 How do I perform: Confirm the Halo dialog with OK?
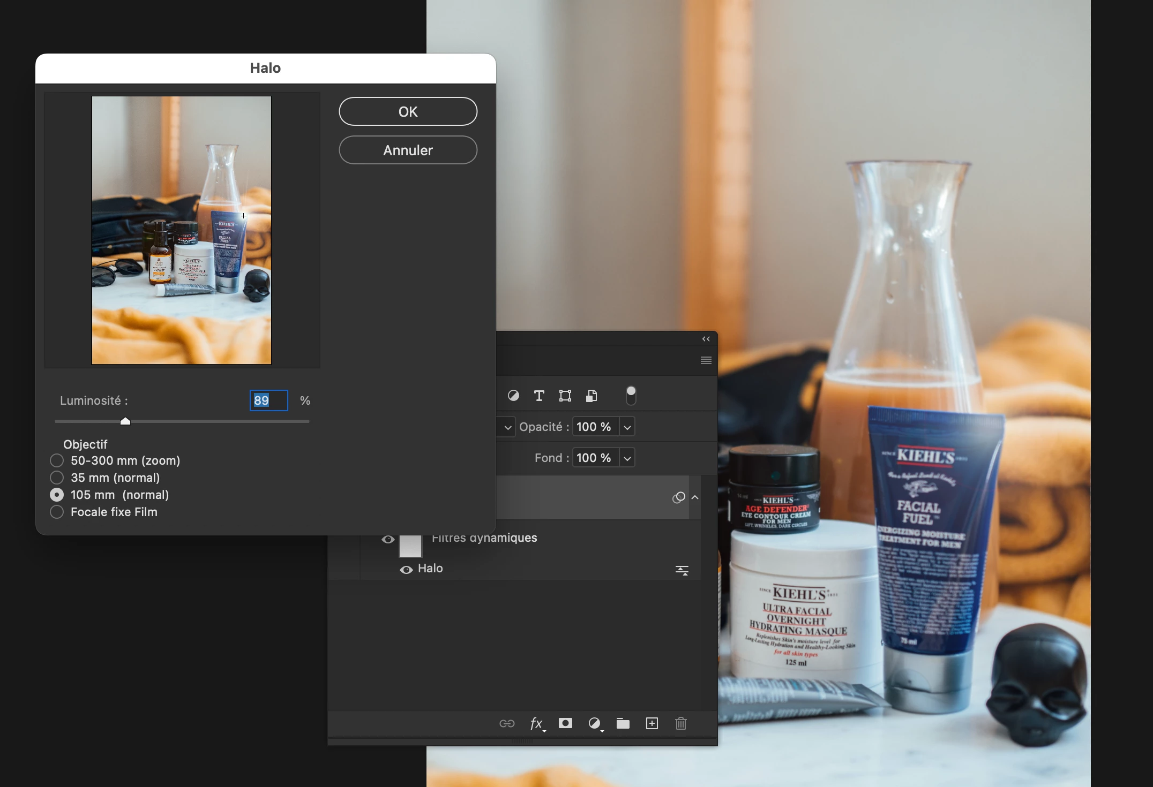point(408,111)
